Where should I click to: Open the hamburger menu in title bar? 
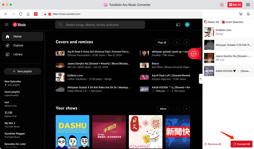248,5
